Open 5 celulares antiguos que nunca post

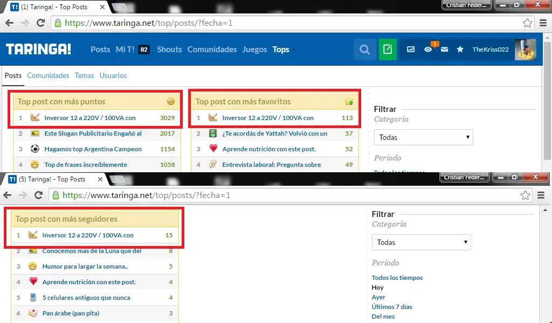[x=86, y=298]
